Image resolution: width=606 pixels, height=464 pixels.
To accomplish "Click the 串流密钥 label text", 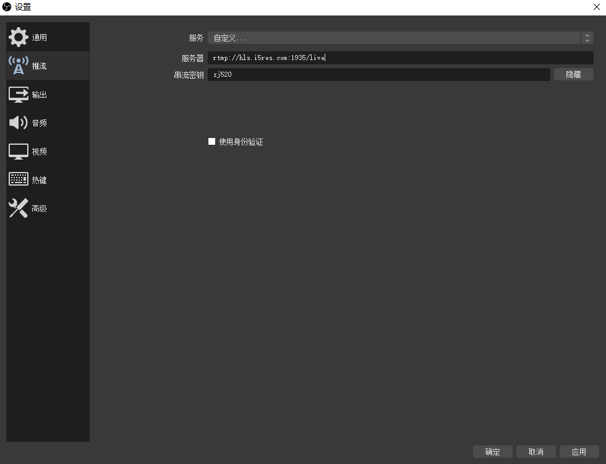I will click(189, 75).
